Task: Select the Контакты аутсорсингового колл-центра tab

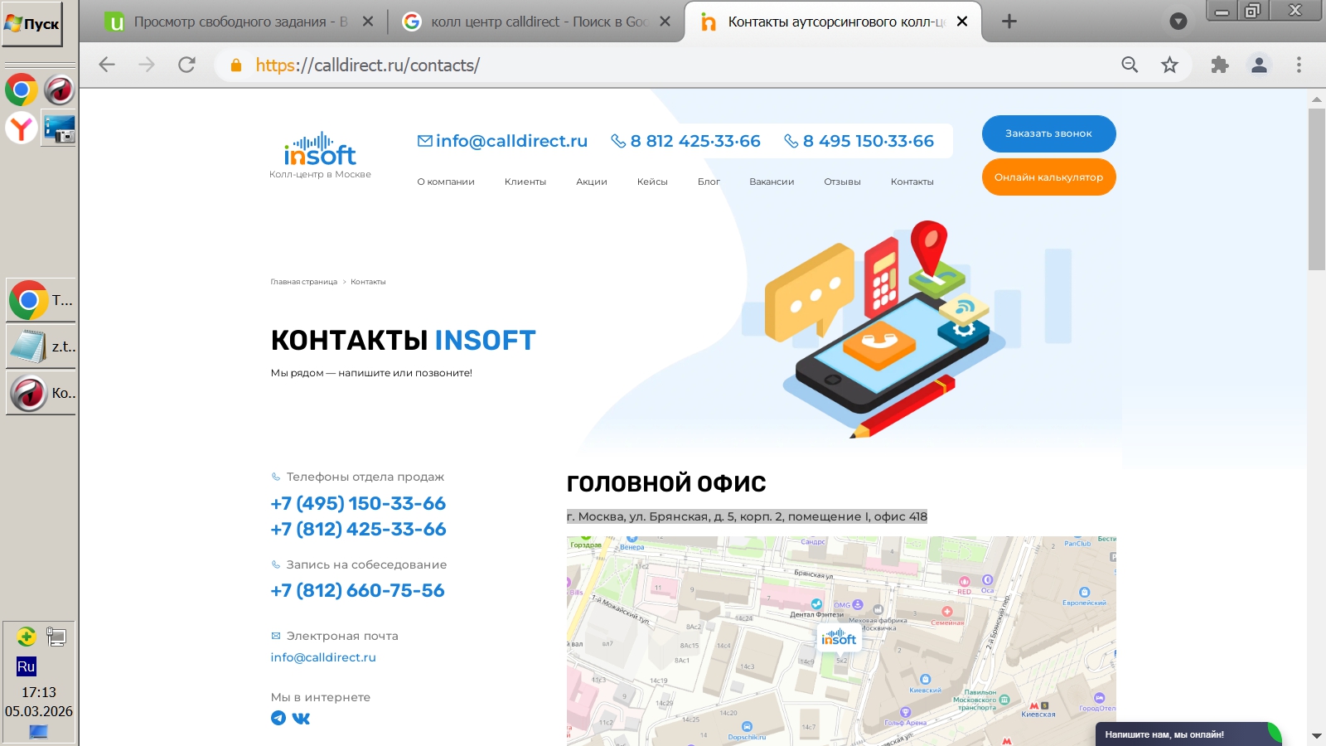Action: (x=833, y=22)
